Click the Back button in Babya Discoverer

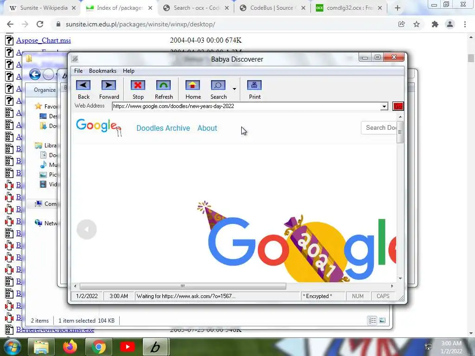(x=83, y=89)
